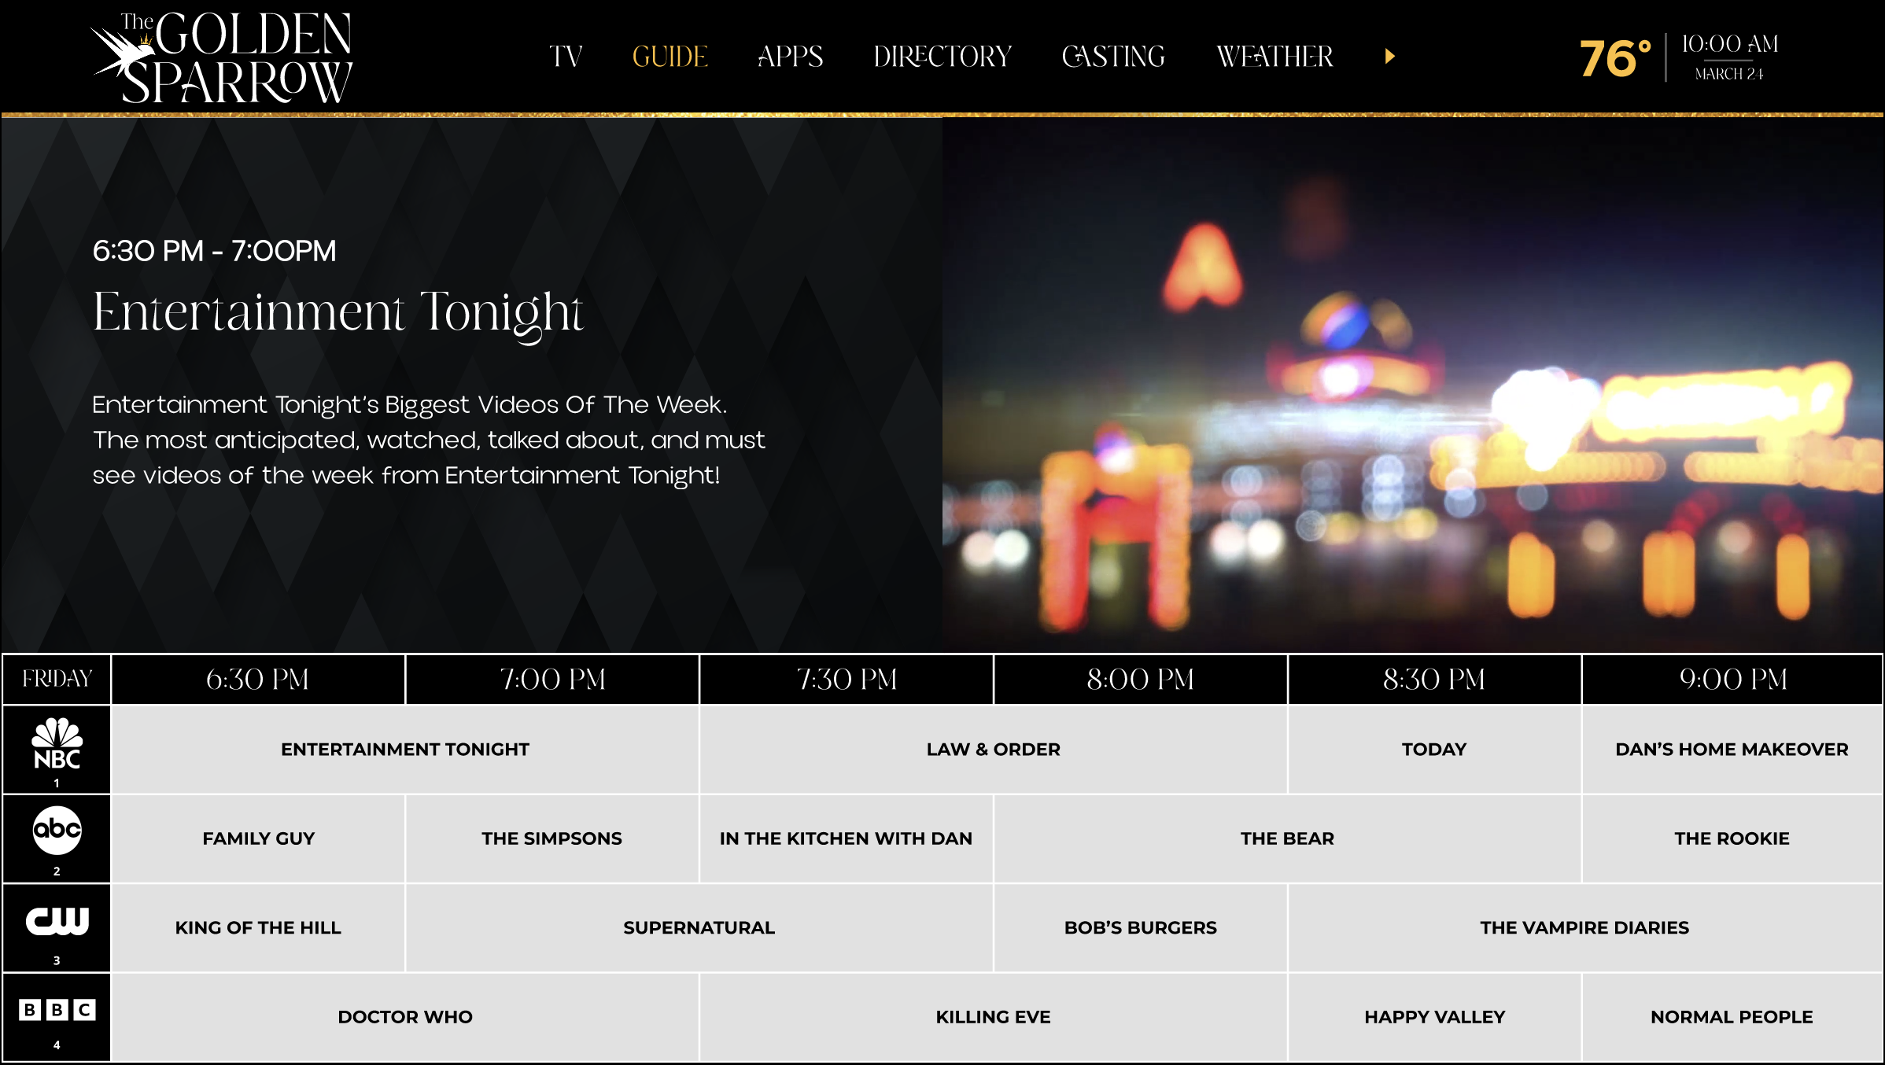The height and width of the screenshot is (1065, 1885).
Task: Select Law & Order listing
Action: click(994, 750)
